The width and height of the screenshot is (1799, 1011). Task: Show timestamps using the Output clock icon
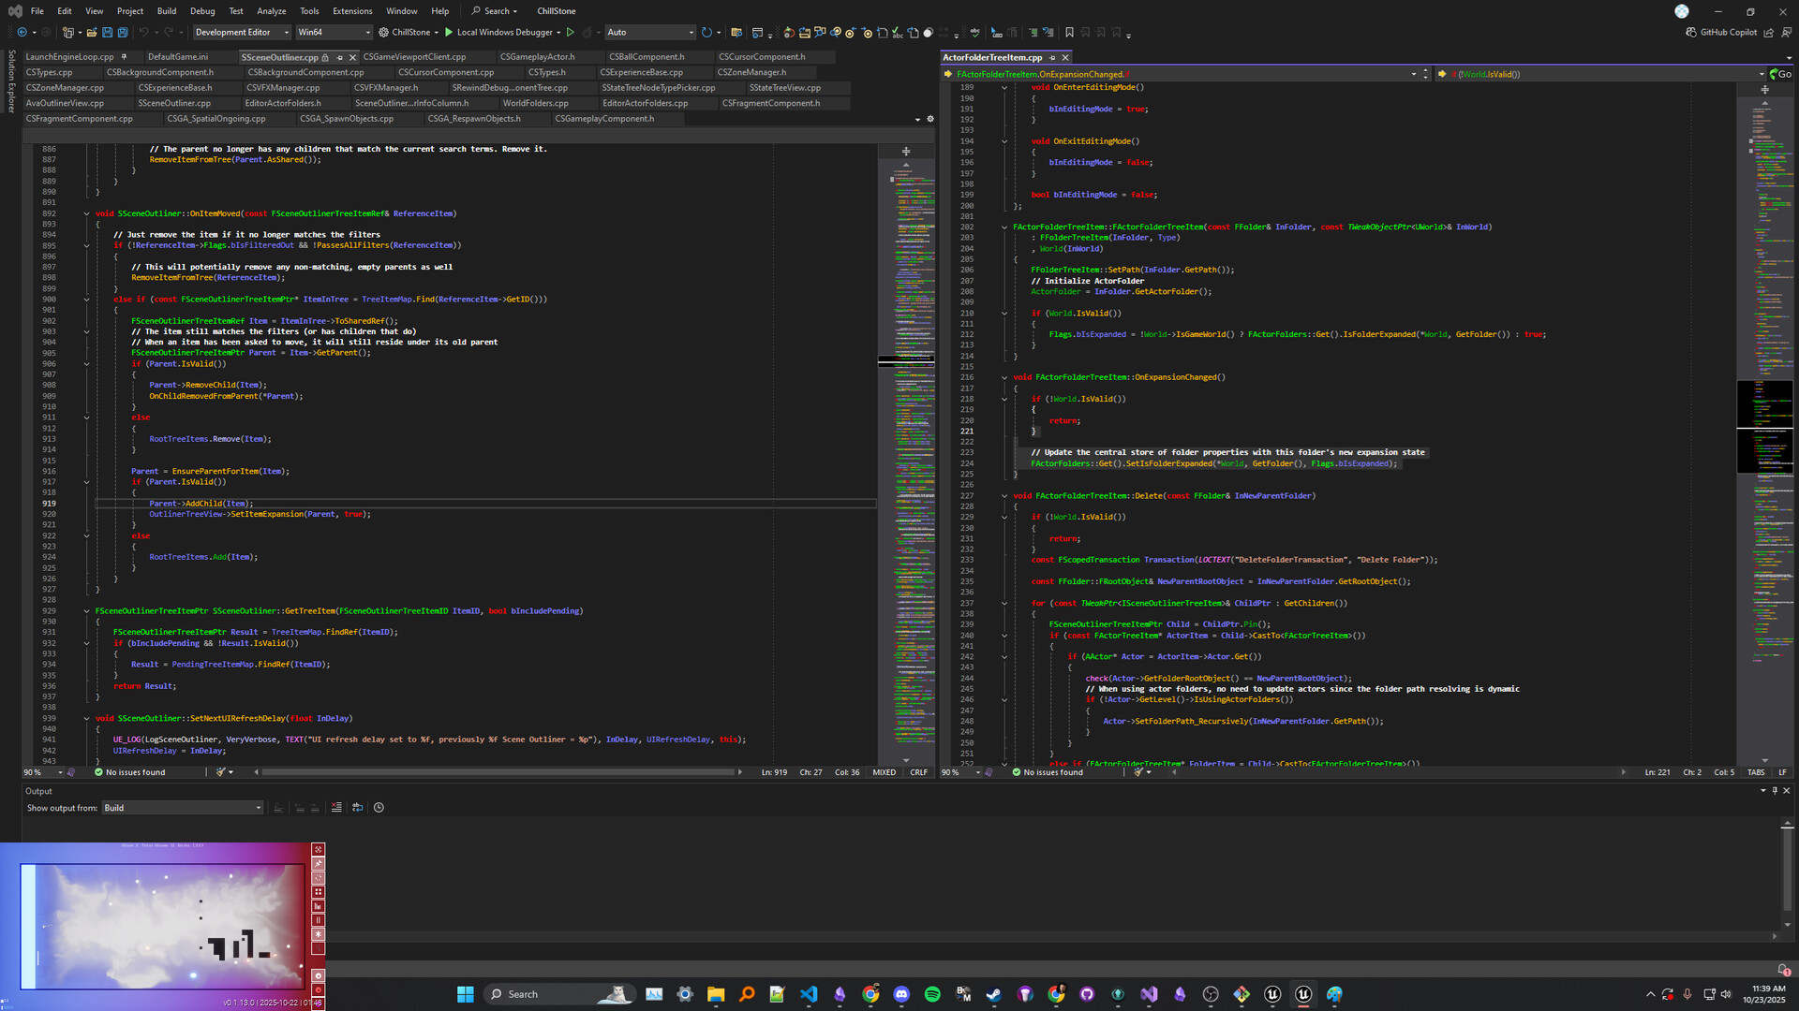[x=378, y=807]
